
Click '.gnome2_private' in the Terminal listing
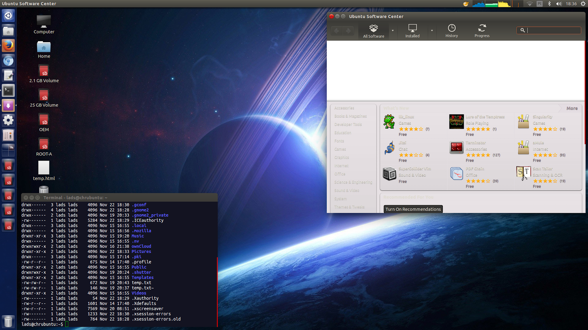coord(150,215)
